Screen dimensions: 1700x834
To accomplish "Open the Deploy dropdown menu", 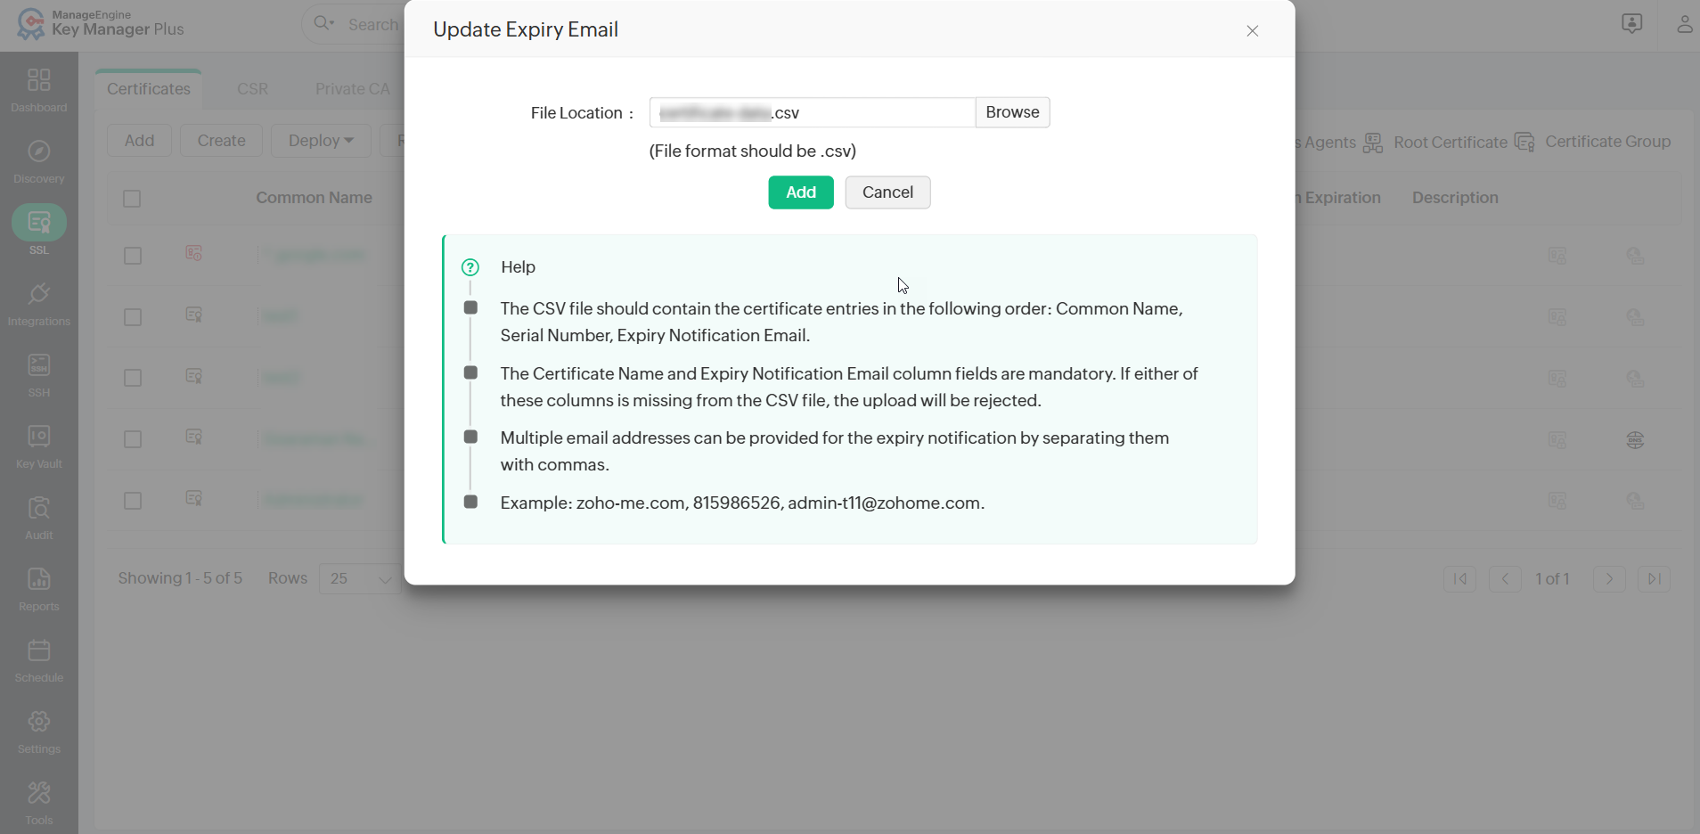I will [320, 140].
